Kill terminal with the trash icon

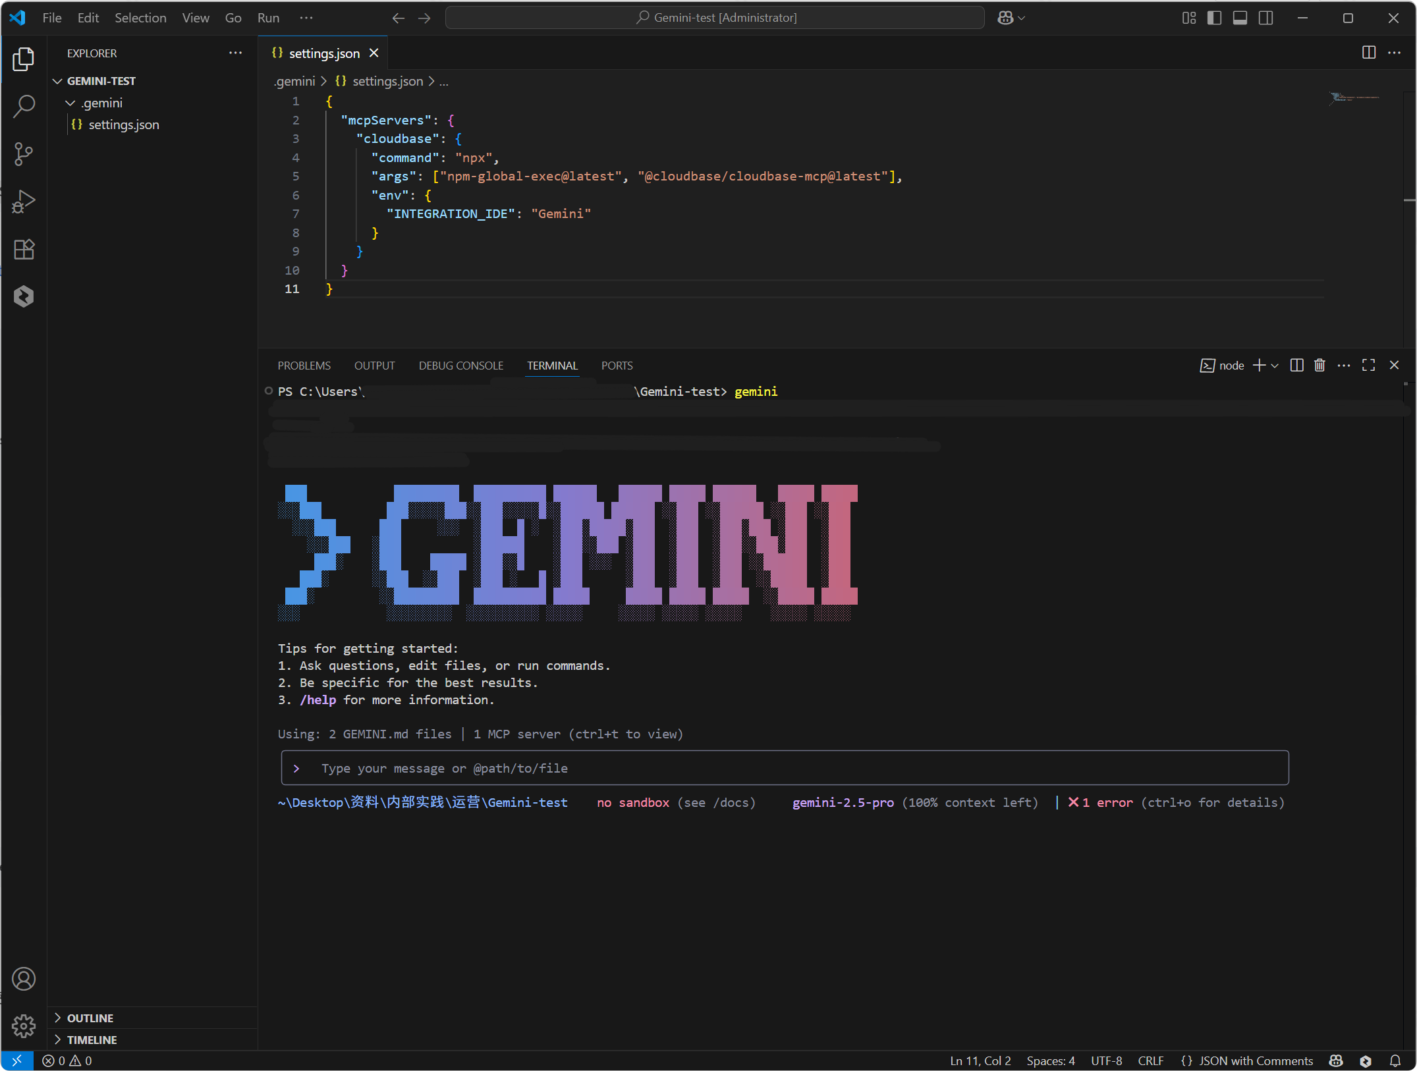tap(1320, 366)
